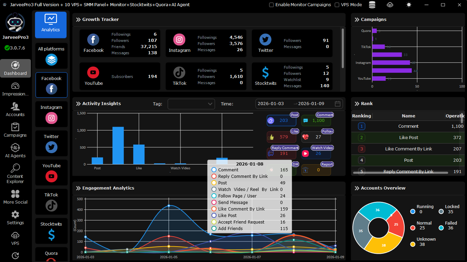Collapse the Growth Tracker panel chevron

tap(78, 20)
